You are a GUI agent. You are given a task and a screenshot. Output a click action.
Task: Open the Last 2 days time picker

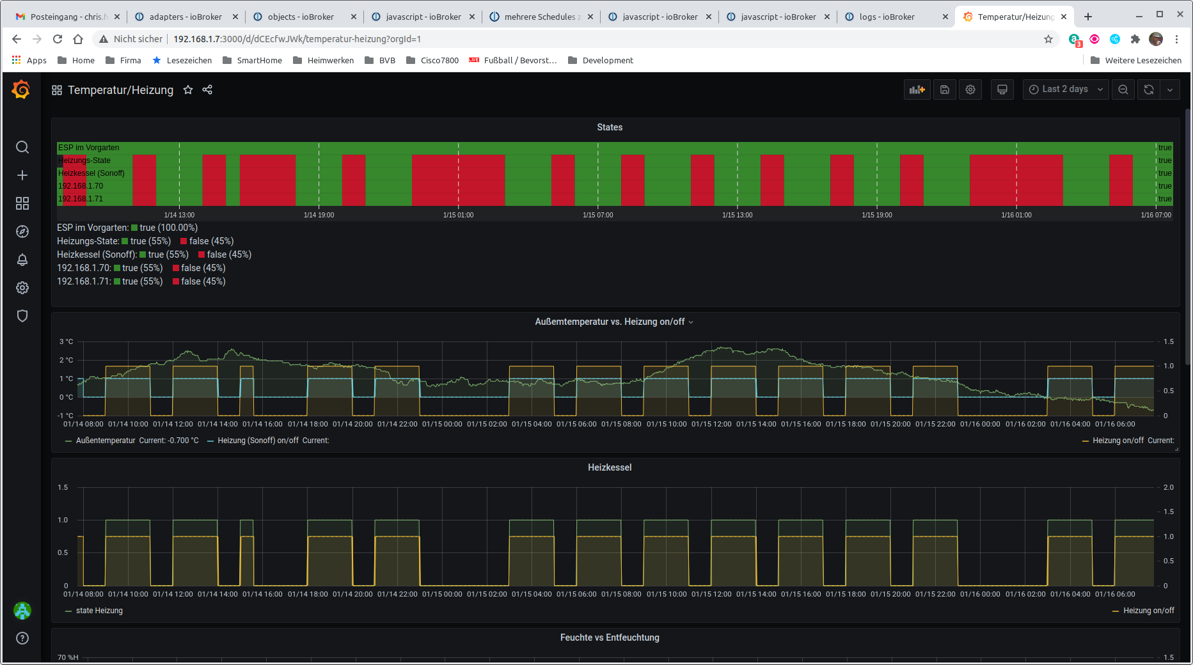pos(1065,90)
